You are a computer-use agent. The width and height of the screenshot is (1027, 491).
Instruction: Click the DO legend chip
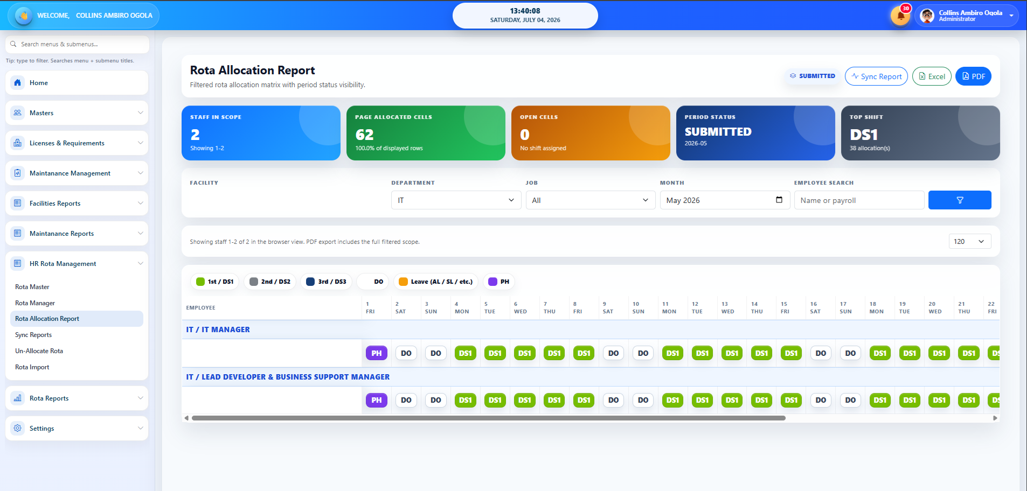point(373,282)
